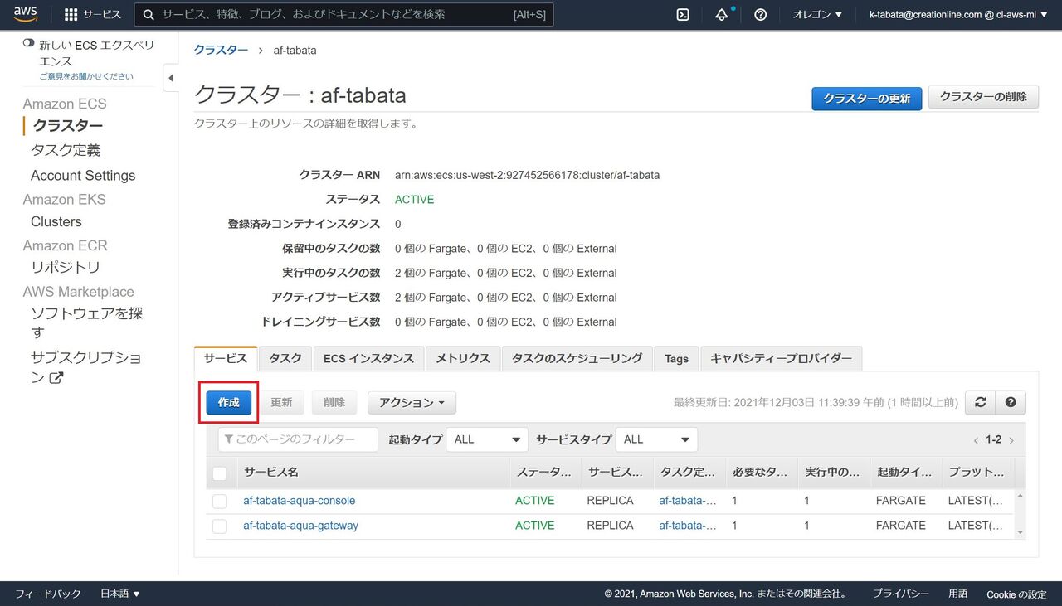Image resolution: width=1062 pixels, height=606 pixels.
Task: Check the af-tabata-aqua-gateway row checkbox
Action: (219, 526)
